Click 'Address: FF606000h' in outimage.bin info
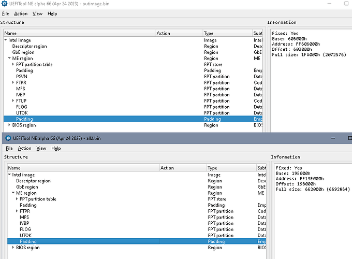This screenshot has height=259, width=352. (x=296, y=44)
